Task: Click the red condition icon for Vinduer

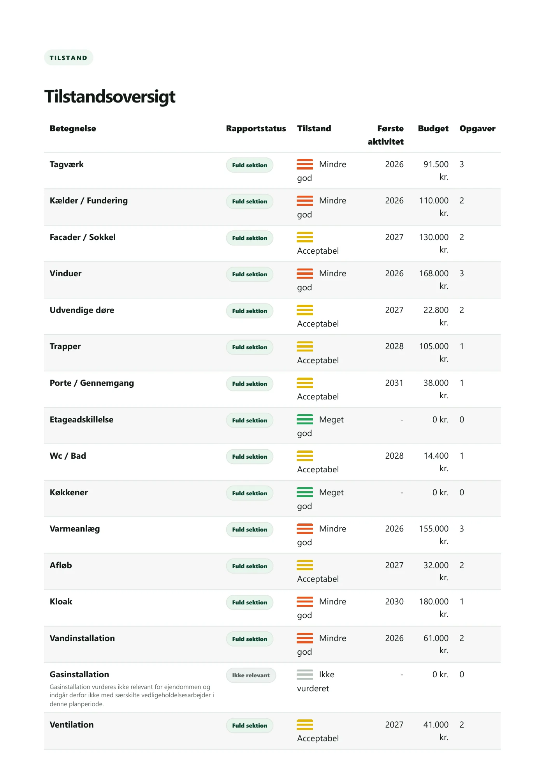Action: coord(305,273)
